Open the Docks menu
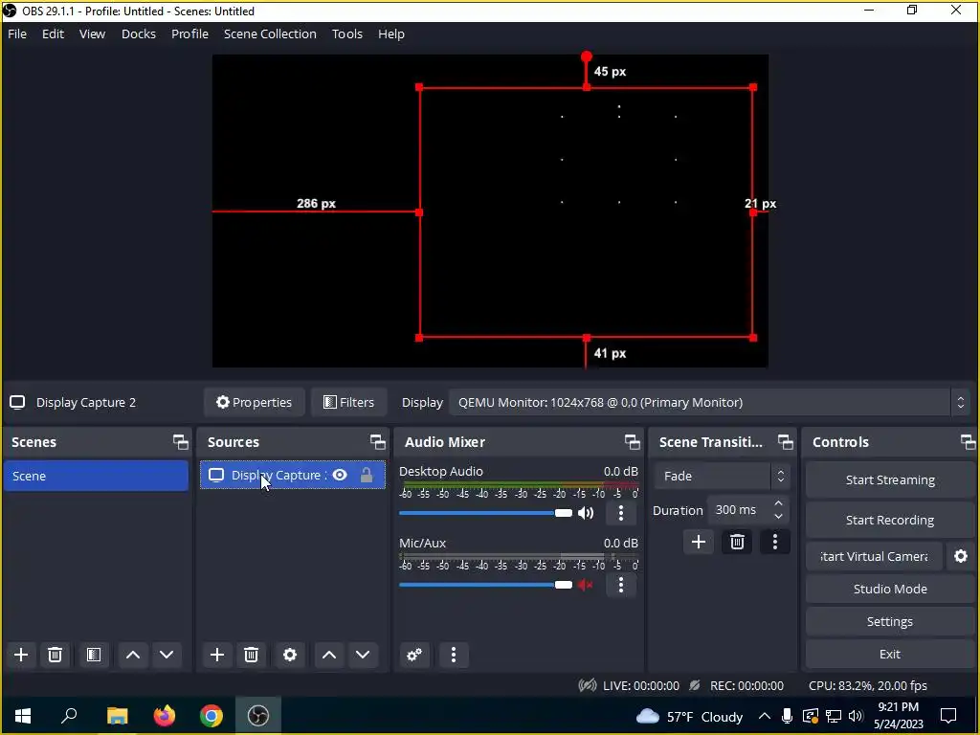 [139, 33]
